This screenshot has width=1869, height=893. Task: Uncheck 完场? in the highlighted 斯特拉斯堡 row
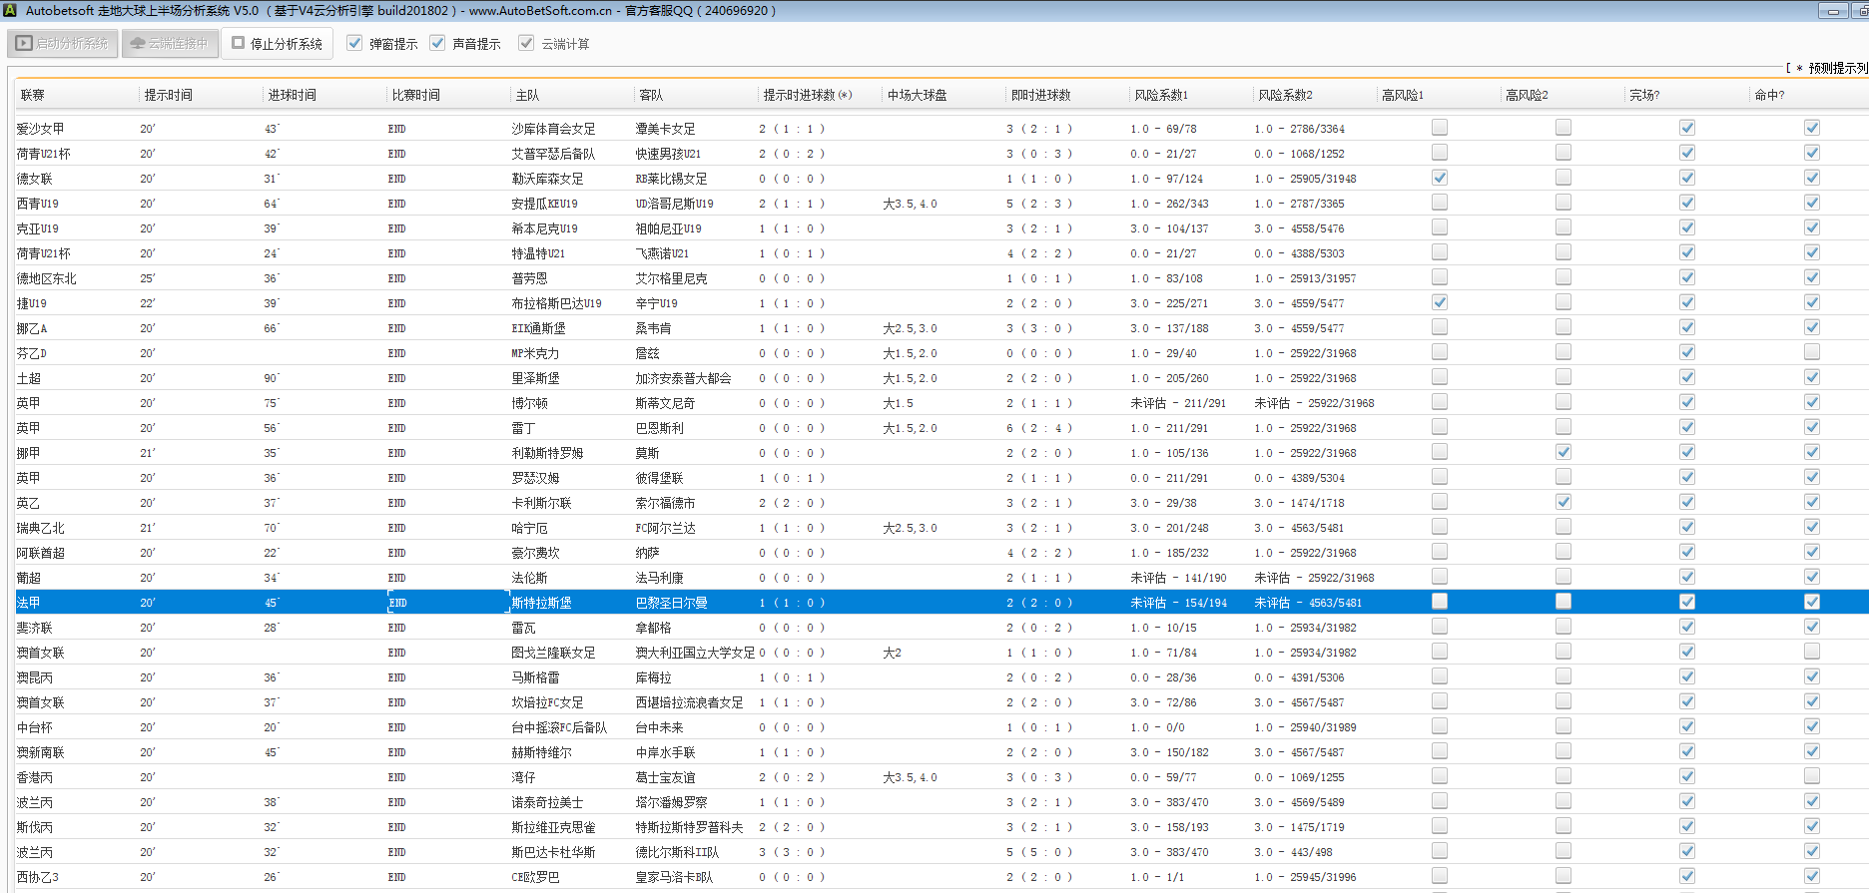1686,602
